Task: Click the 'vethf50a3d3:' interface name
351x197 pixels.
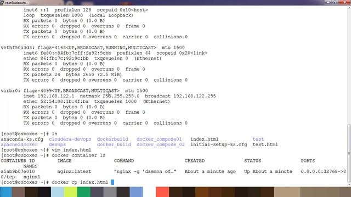Action: click(x=18, y=48)
